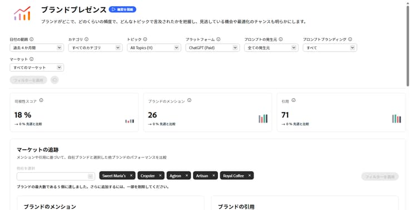Click the ブランドのメンション chart panel heading

click(x=50, y=207)
